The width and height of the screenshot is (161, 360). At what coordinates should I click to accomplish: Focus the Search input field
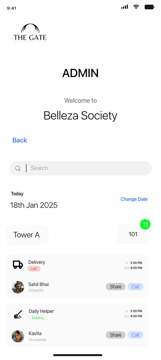(x=80, y=168)
